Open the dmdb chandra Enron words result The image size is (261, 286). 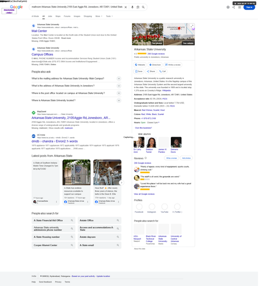pyautogui.click(x=55, y=141)
